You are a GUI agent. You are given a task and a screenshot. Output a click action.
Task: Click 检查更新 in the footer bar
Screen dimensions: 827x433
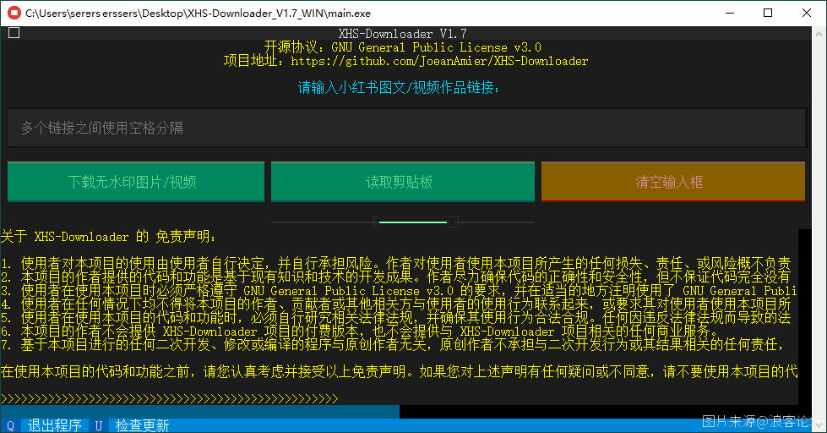click(142, 425)
